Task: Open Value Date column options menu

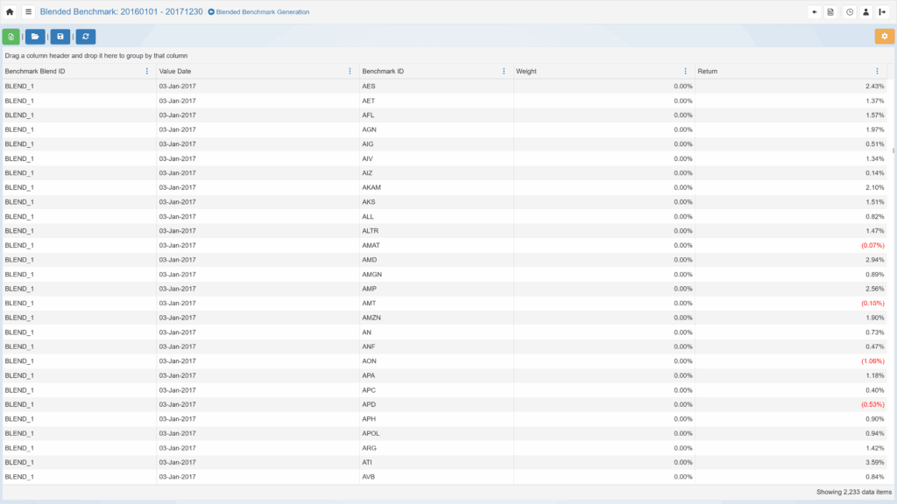Action: click(x=350, y=71)
